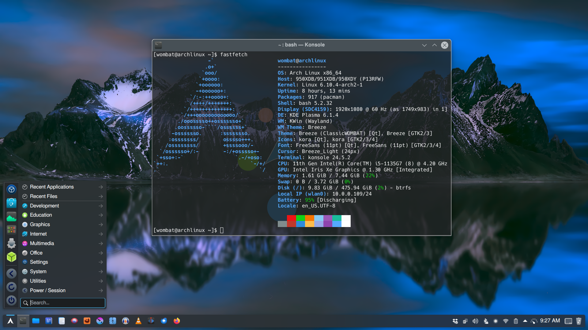Image resolution: width=588 pixels, height=330 pixels.
Task: Open the Dropbox tray icon
Action: pos(455,321)
